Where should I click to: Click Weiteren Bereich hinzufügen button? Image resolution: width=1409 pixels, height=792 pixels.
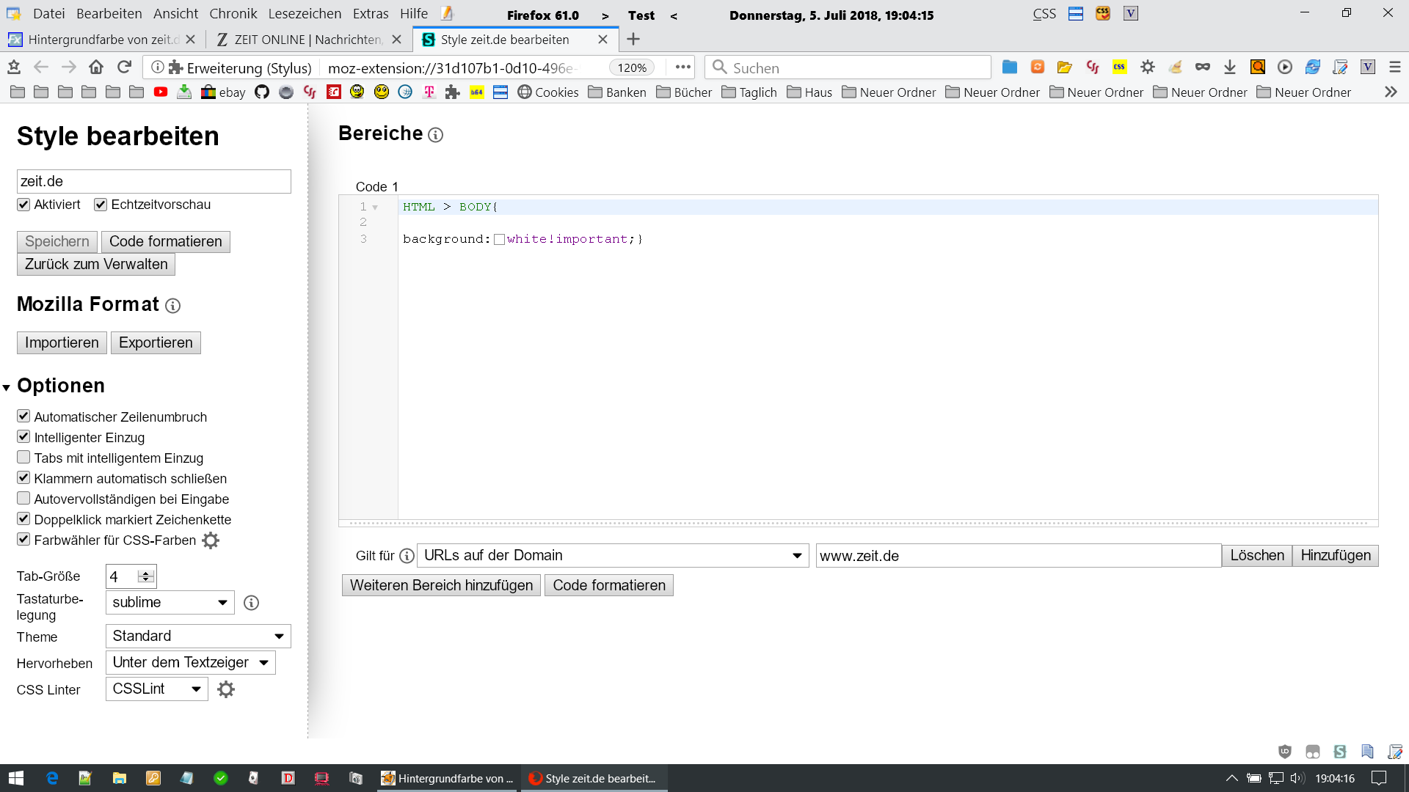pos(441,585)
